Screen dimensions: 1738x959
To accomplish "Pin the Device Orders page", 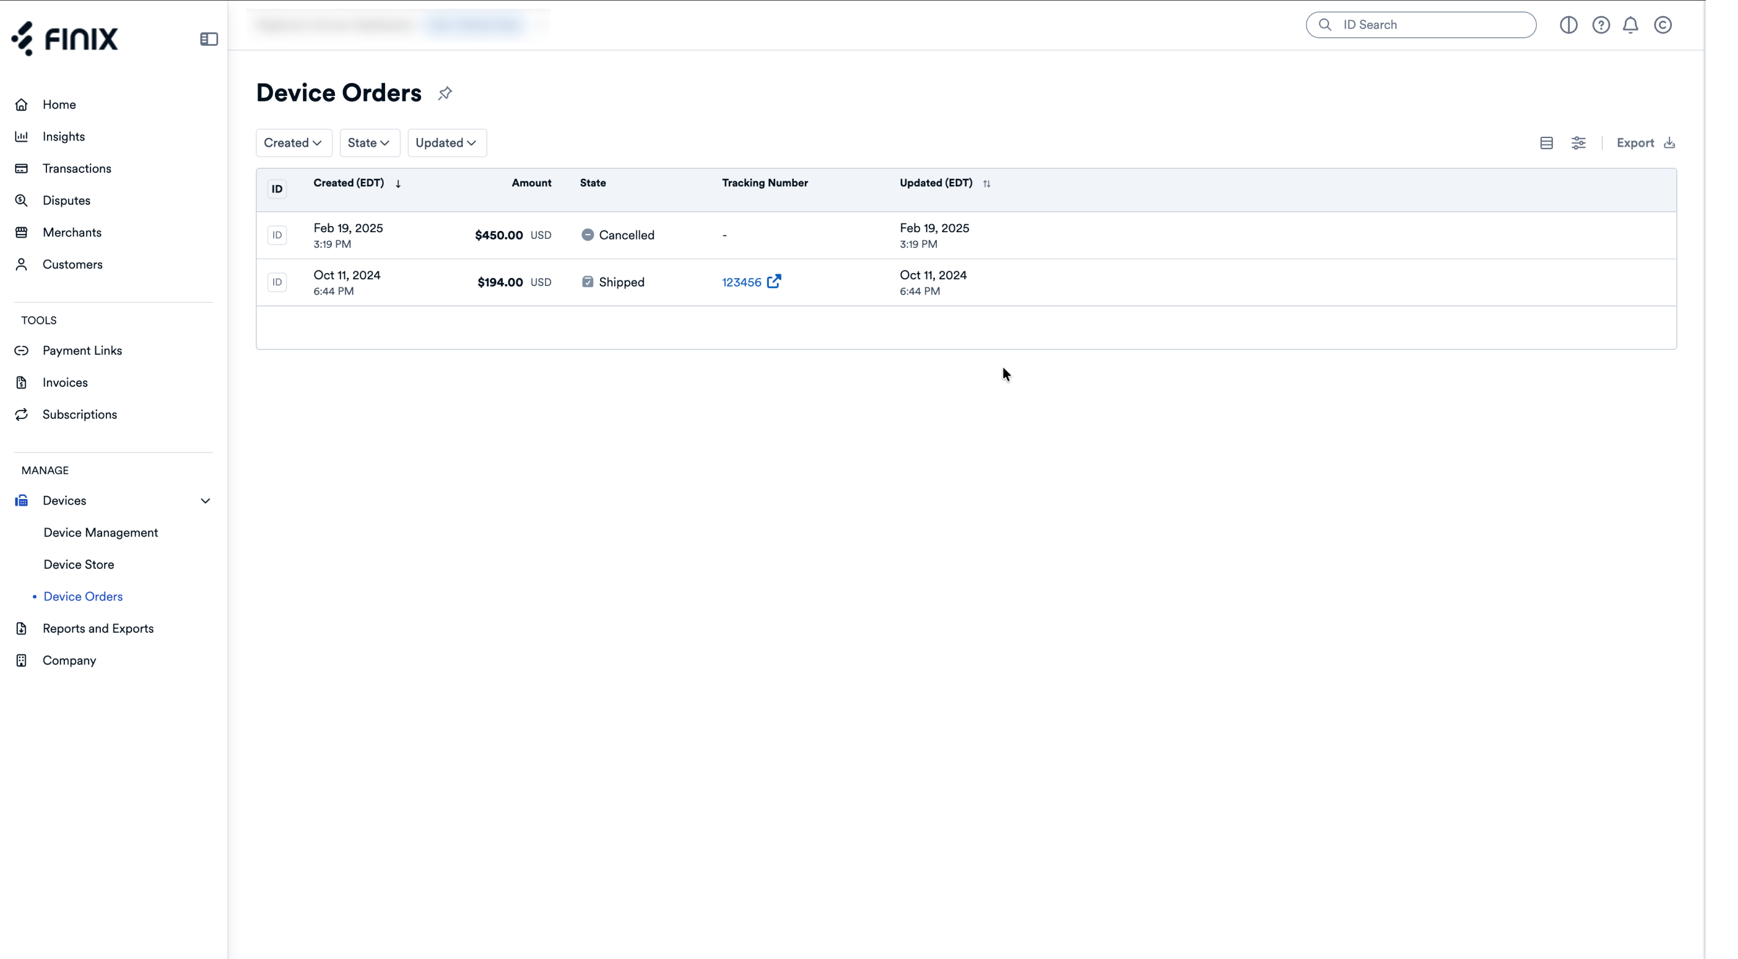I will pos(445,93).
